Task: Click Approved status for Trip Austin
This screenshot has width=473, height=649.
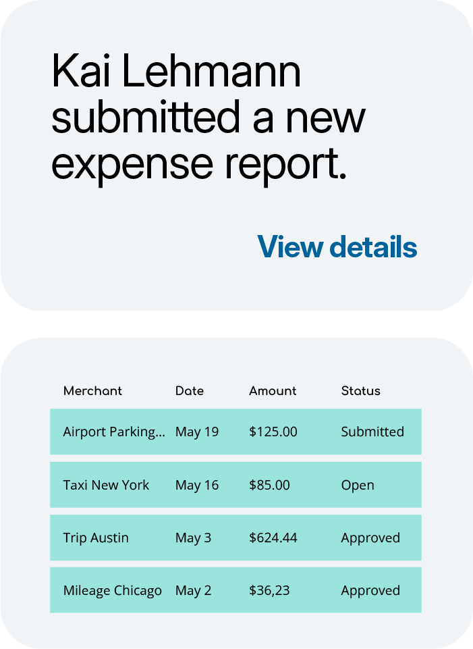Action: pos(370,538)
